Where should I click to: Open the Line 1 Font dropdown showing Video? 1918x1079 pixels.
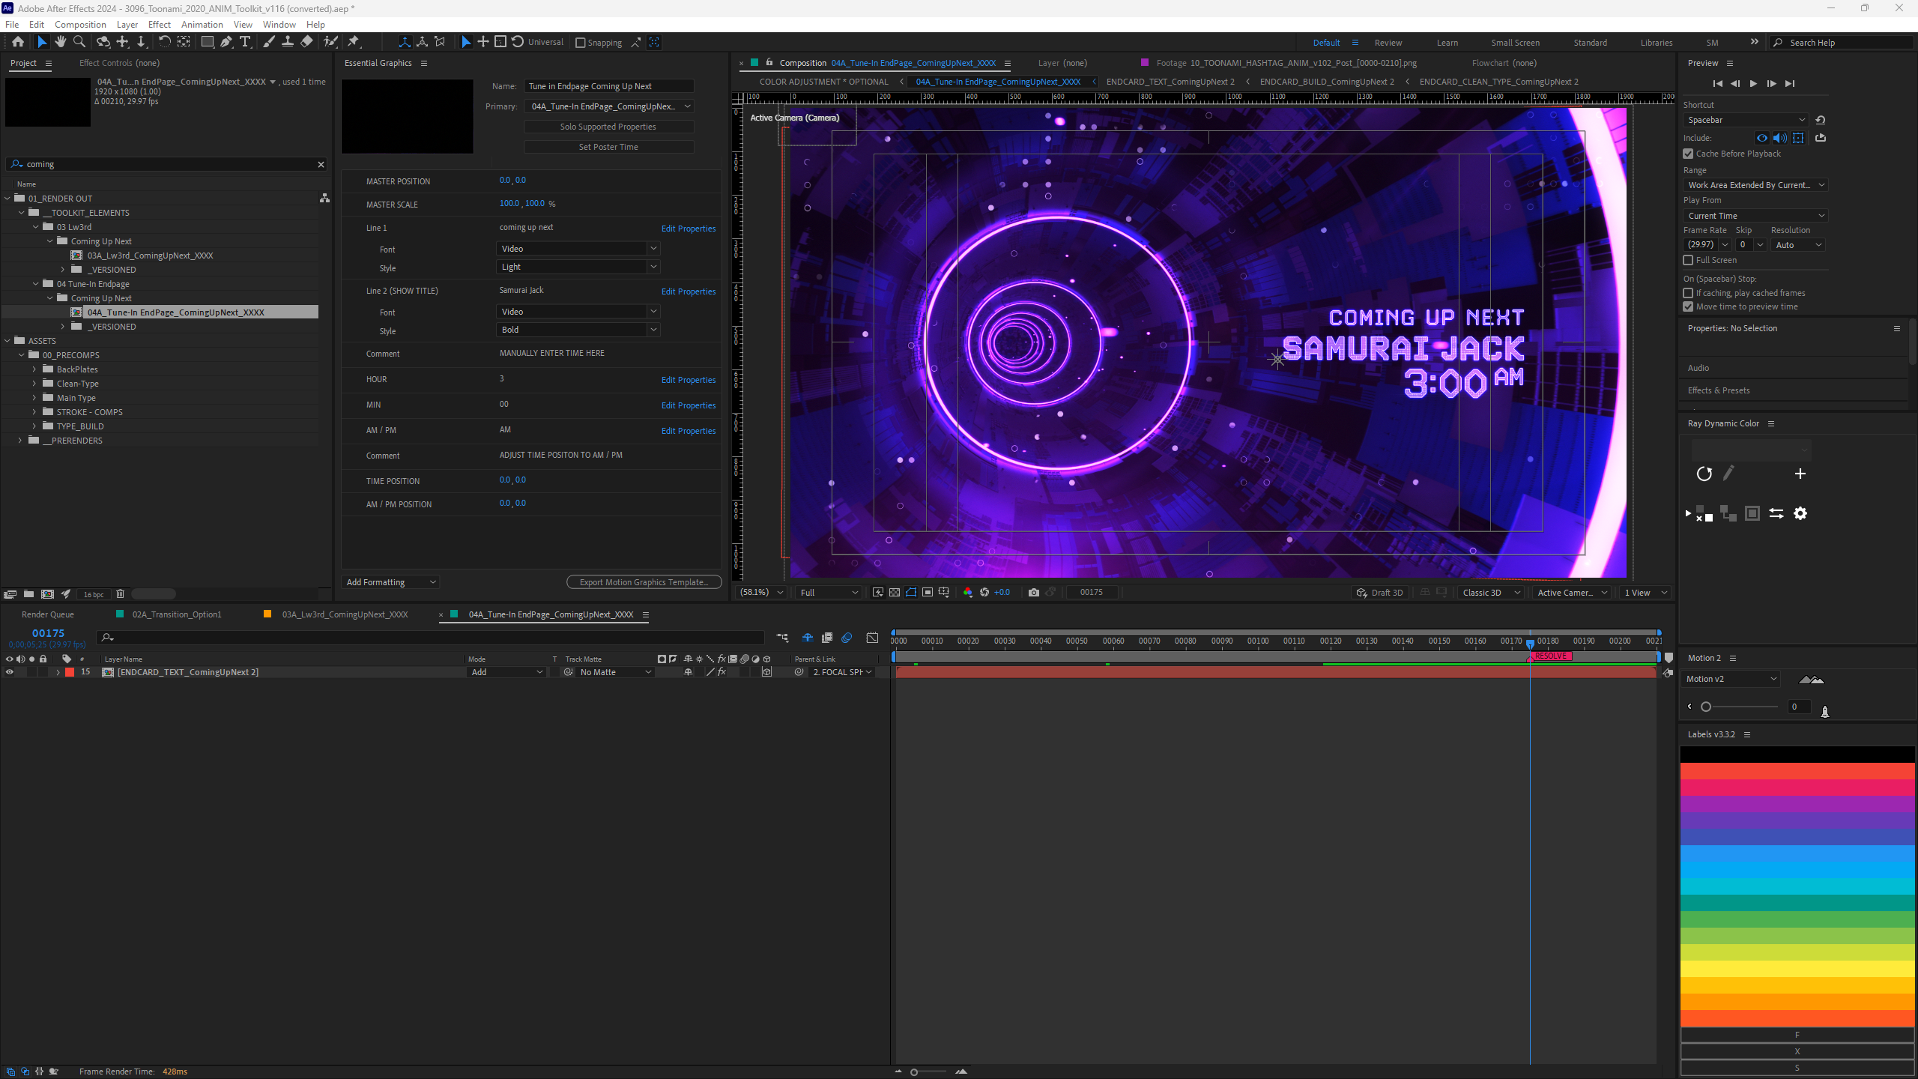point(578,249)
